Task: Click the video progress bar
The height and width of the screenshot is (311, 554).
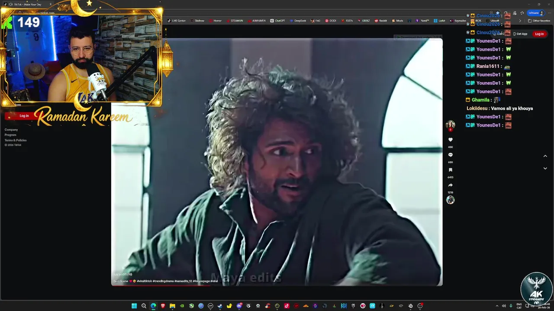Action: click(x=277, y=285)
